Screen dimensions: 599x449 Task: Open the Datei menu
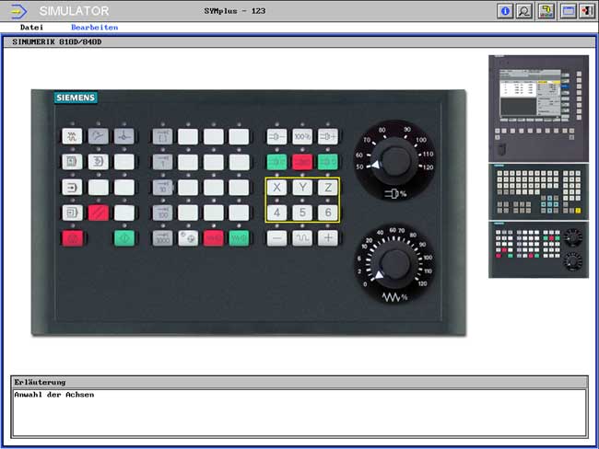tap(32, 28)
